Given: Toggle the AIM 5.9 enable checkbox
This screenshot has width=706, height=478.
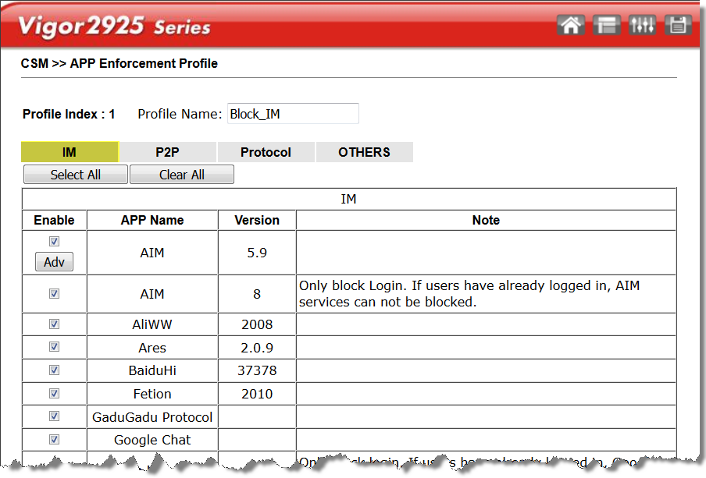Looking at the screenshot, I should point(54,242).
